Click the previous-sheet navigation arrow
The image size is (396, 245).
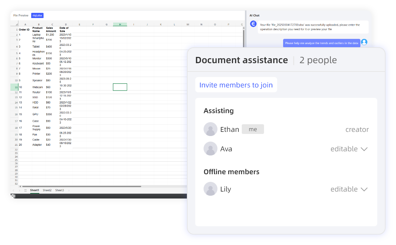[x=14, y=190]
